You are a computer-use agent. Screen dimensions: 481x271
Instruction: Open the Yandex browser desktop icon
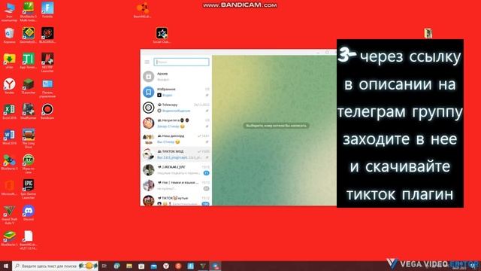[x=9, y=86]
